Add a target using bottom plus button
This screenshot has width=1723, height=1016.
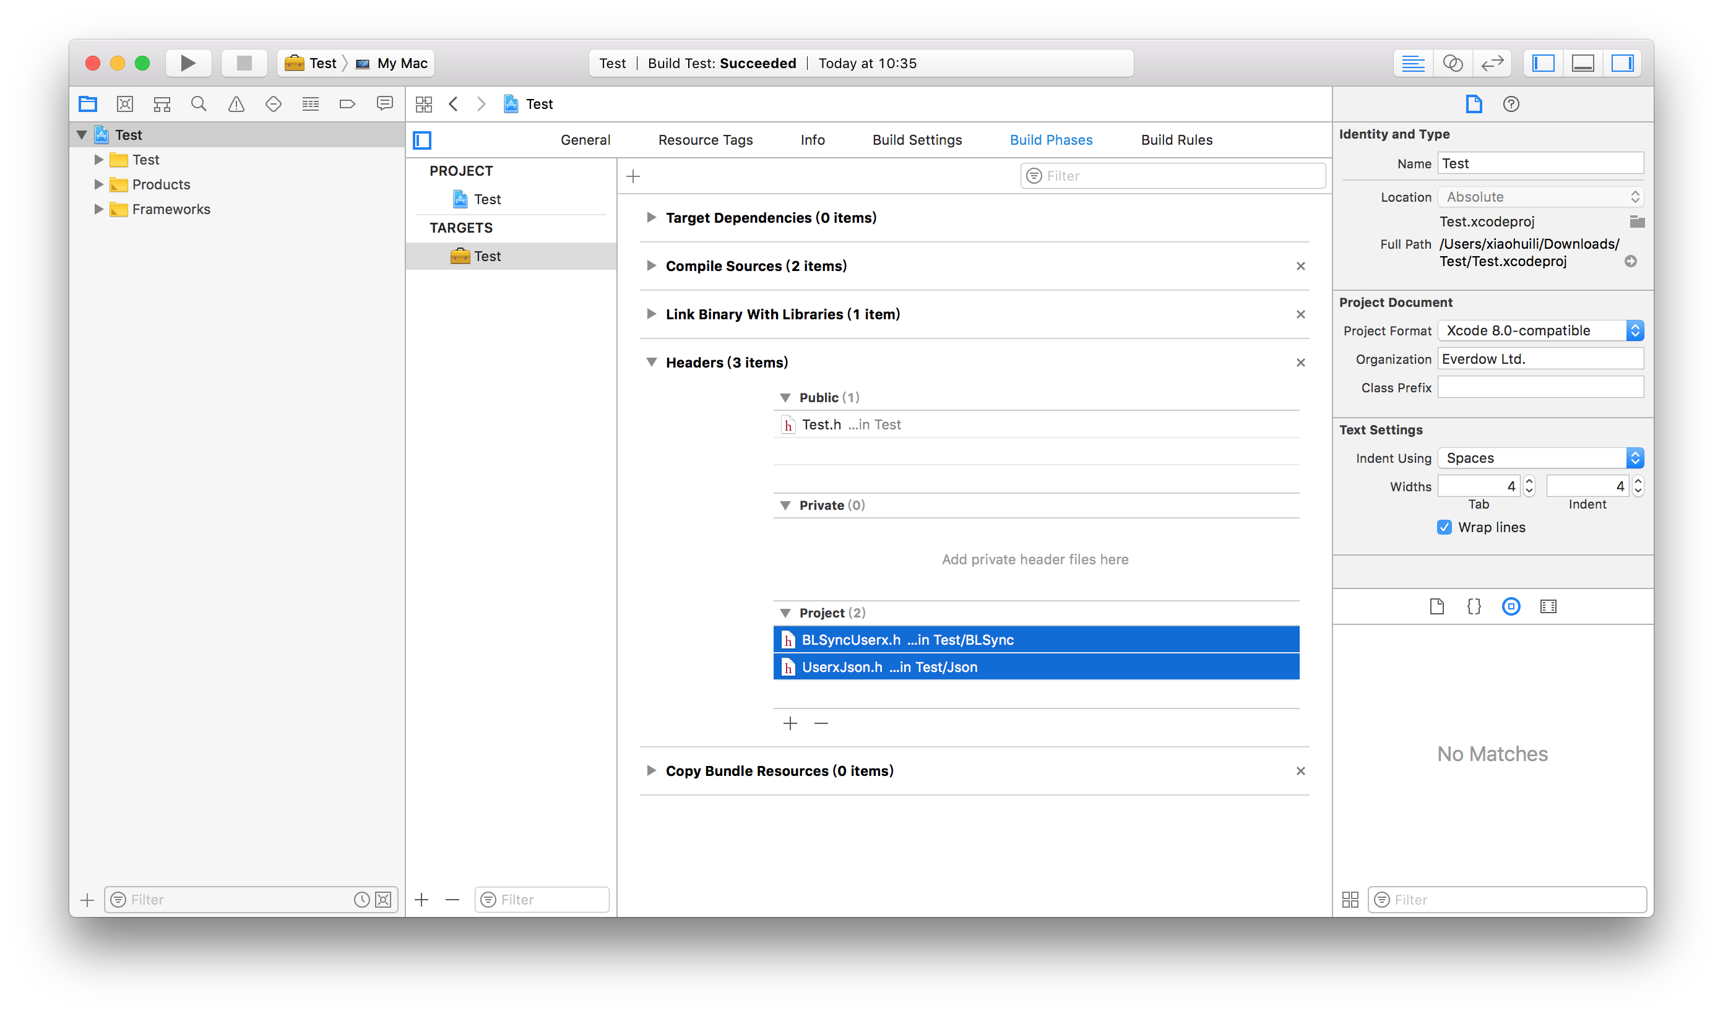422,900
